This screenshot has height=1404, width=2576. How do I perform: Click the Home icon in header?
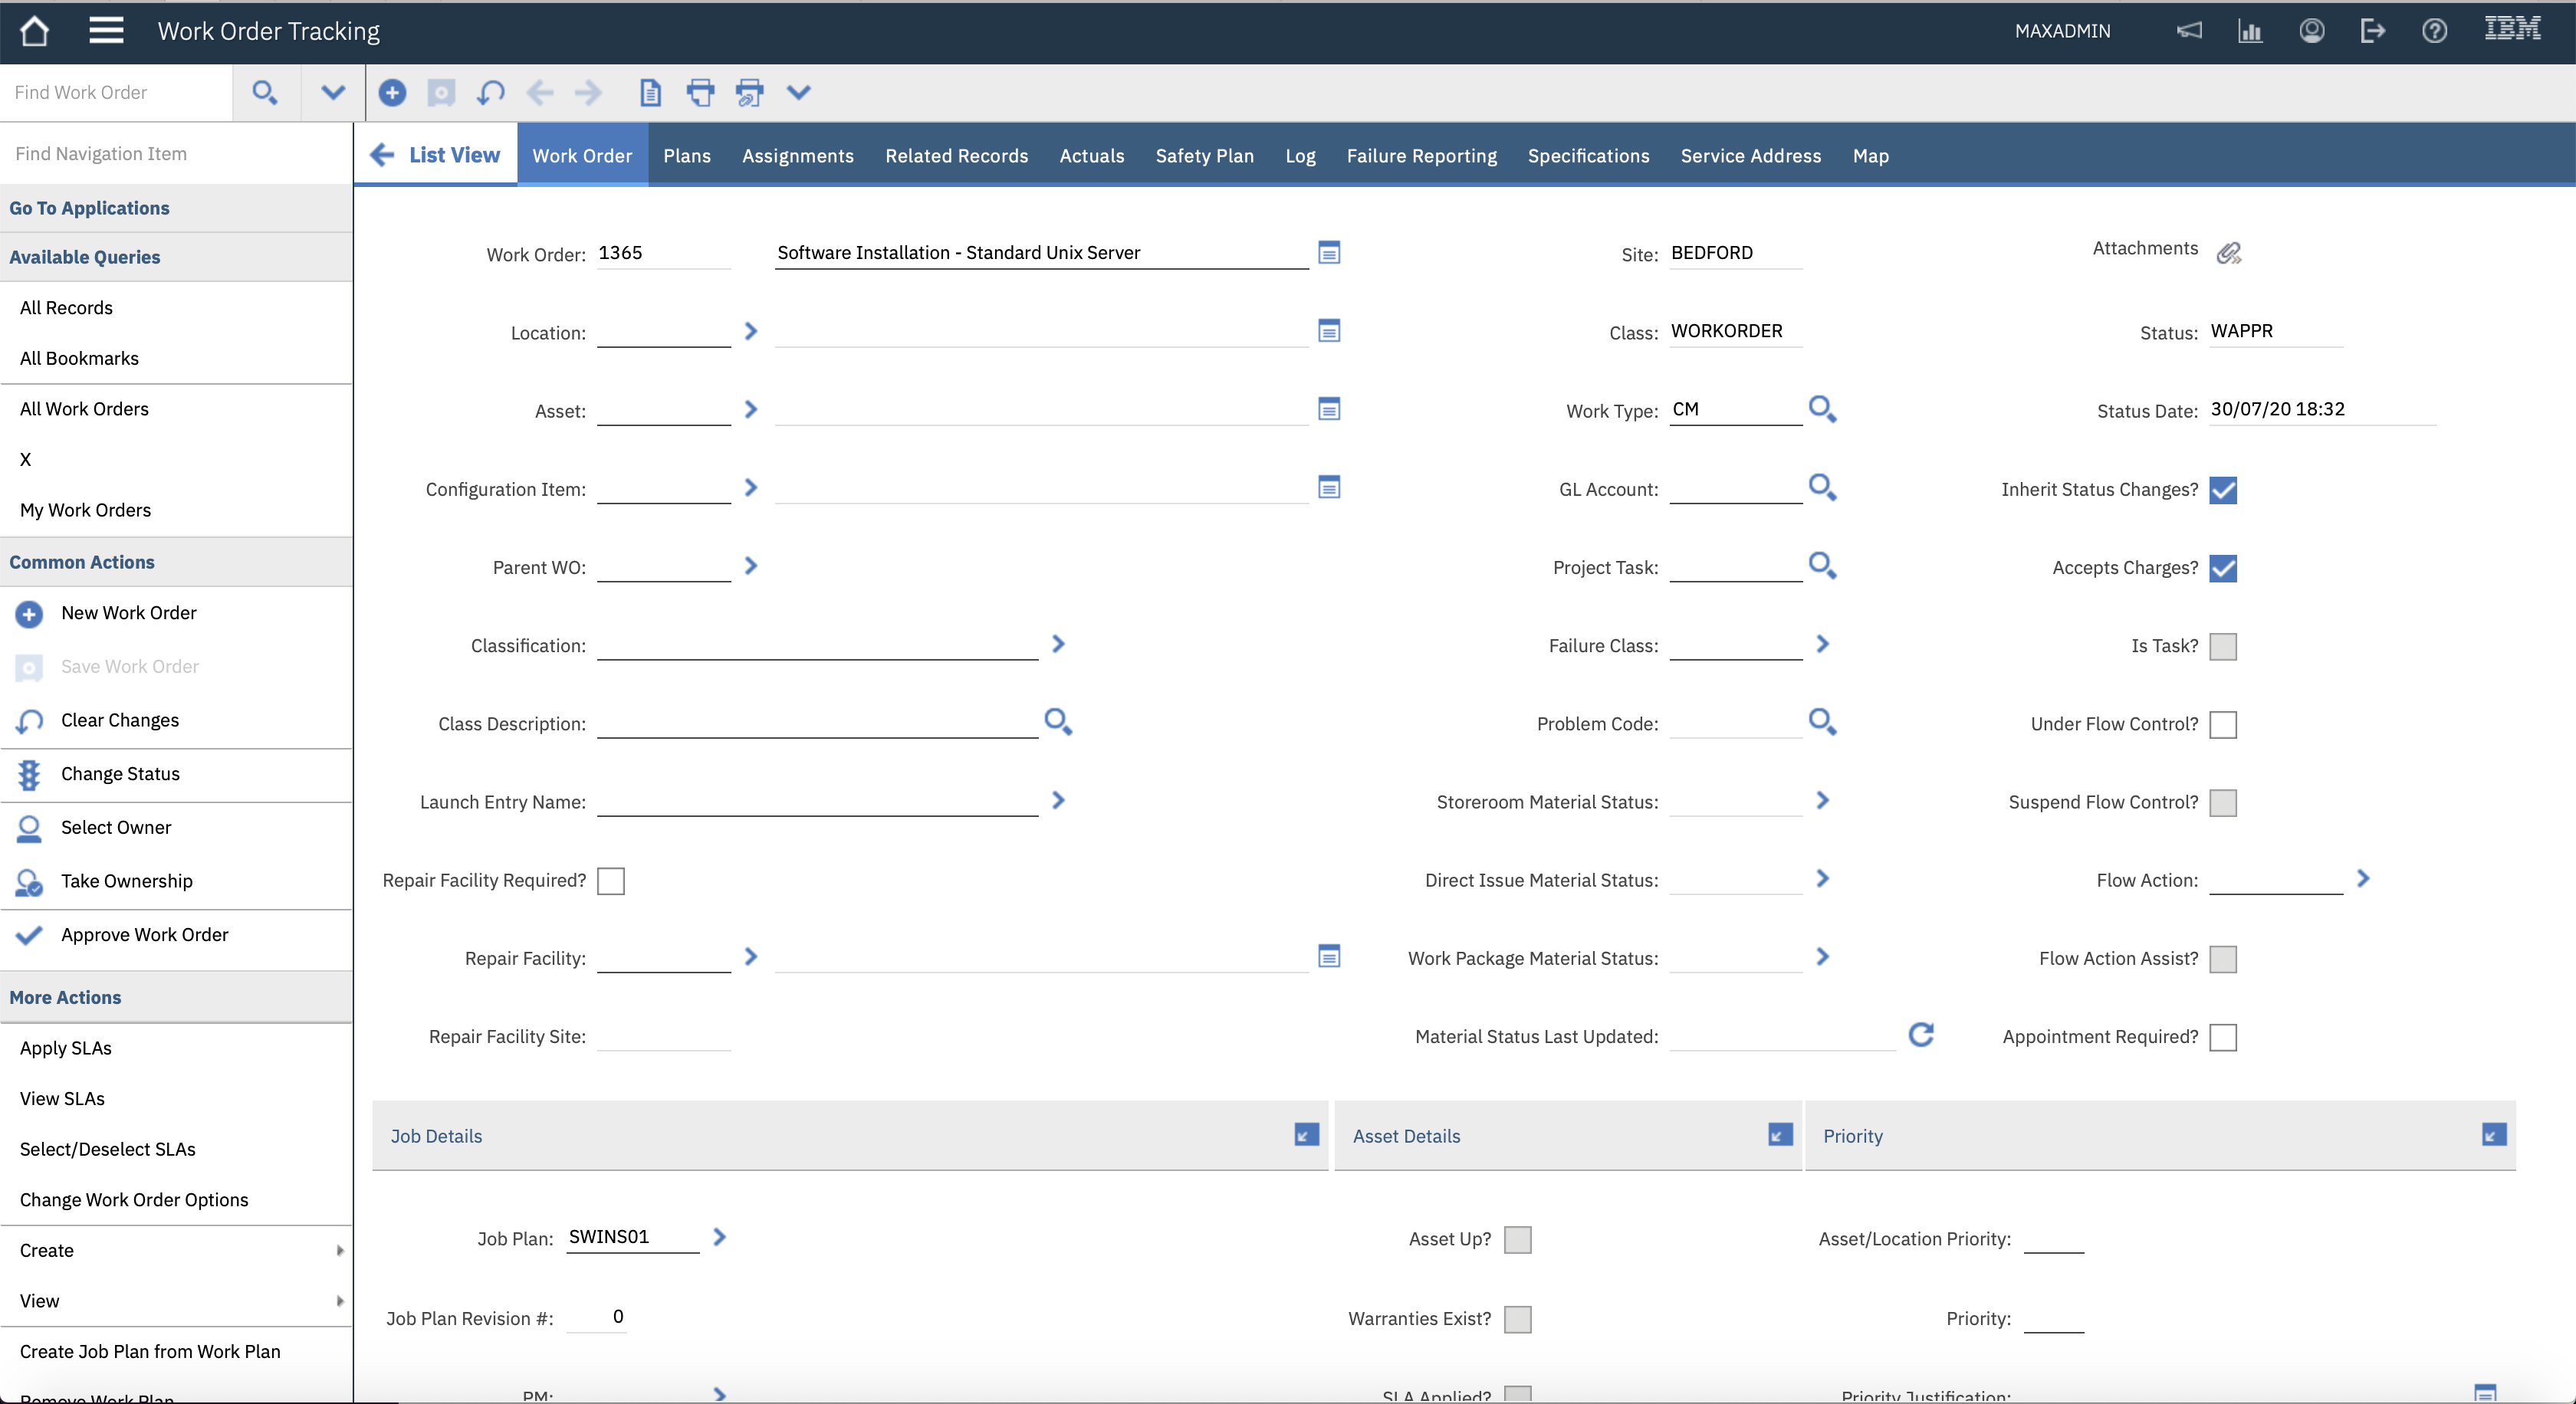click(x=34, y=31)
